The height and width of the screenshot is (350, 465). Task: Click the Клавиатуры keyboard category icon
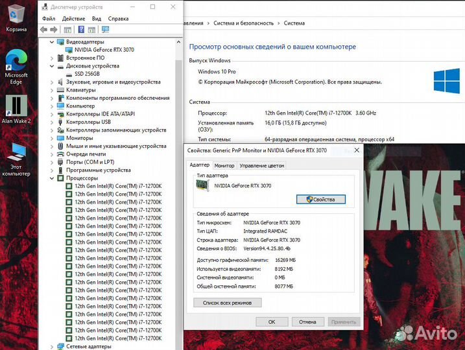[60, 90]
